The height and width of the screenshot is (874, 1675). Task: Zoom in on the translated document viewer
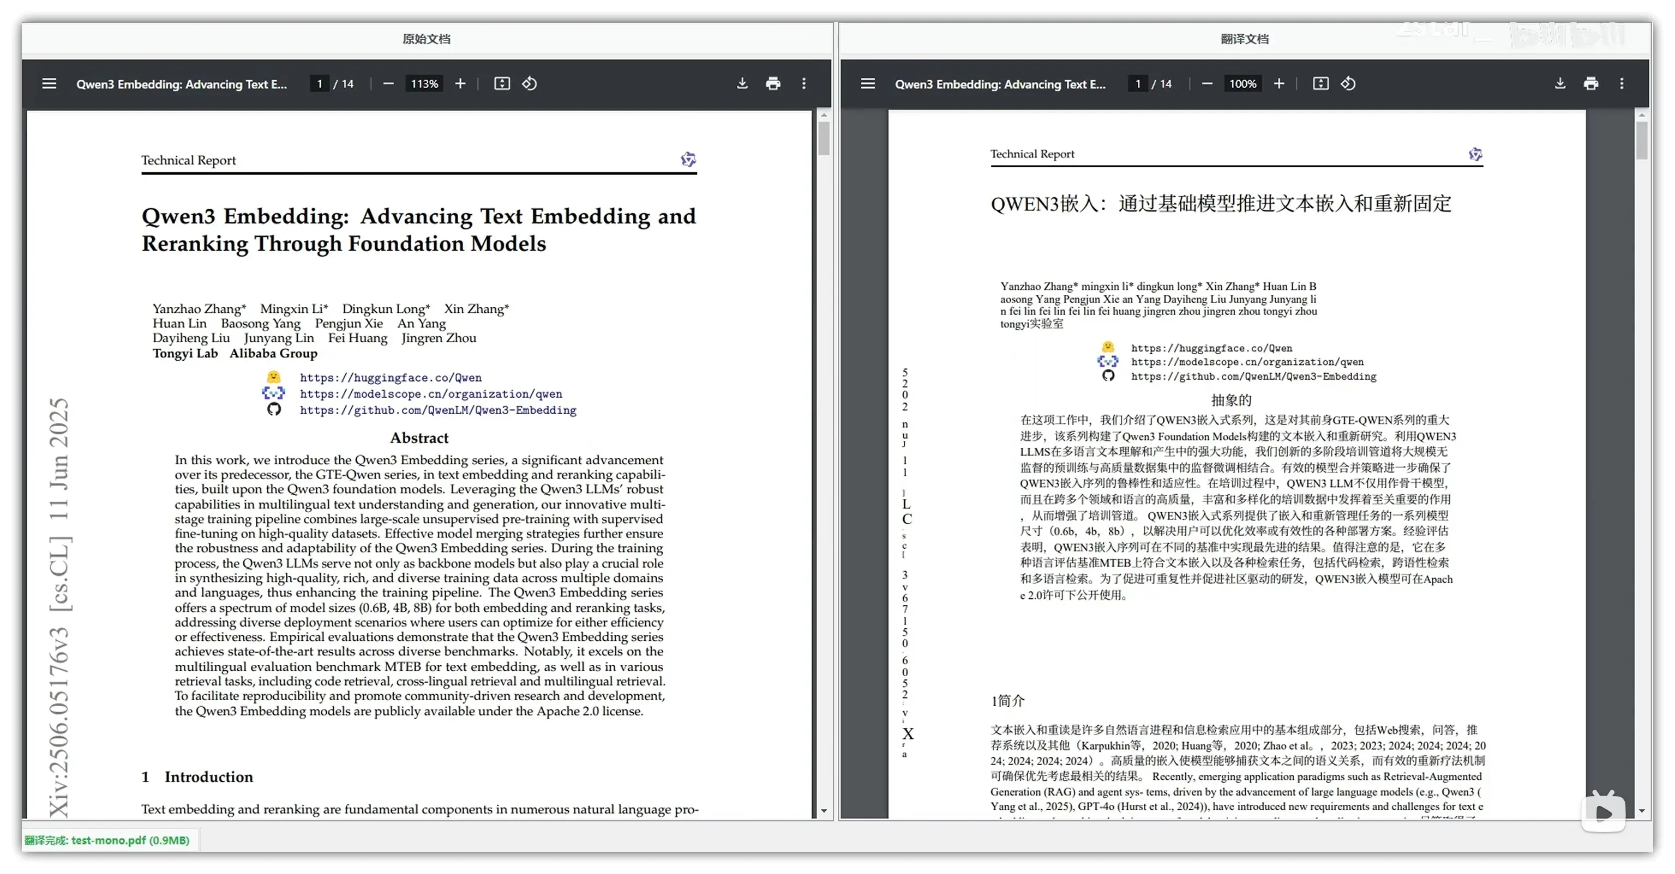point(1279,83)
